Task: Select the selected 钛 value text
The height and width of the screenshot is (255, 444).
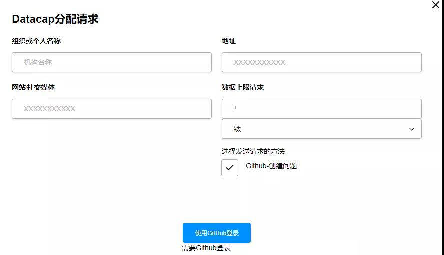Action: 237,129
